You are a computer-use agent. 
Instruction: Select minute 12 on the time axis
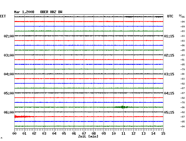[133, 133]
